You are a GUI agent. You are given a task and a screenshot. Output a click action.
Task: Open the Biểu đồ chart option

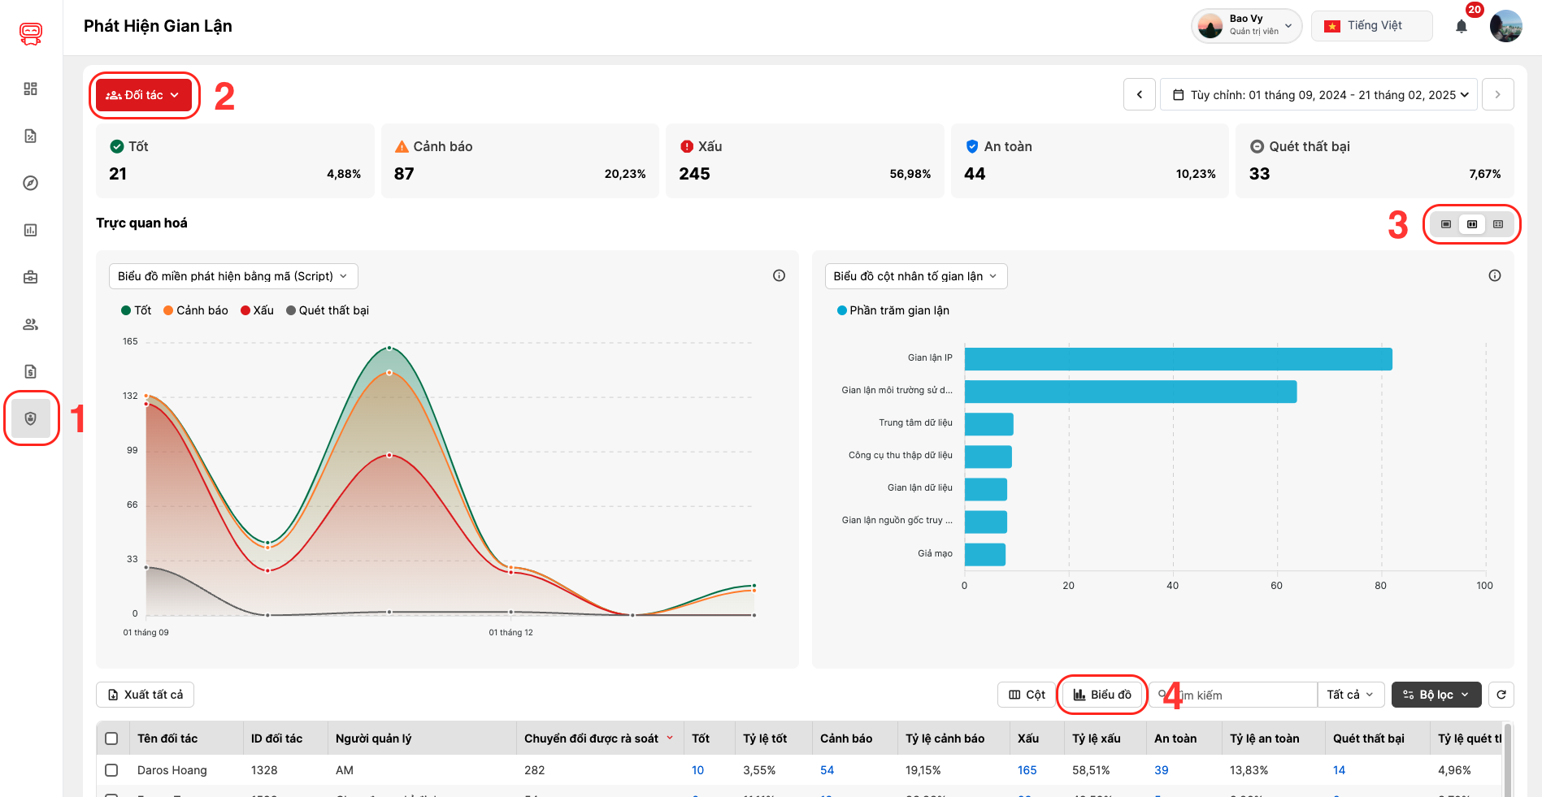click(x=1102, y=695)
